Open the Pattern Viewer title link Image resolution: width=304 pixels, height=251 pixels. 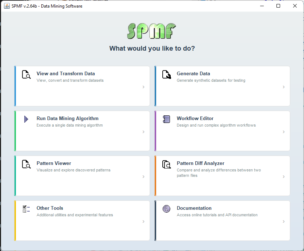pyautogui.click(x=54, y=163)
